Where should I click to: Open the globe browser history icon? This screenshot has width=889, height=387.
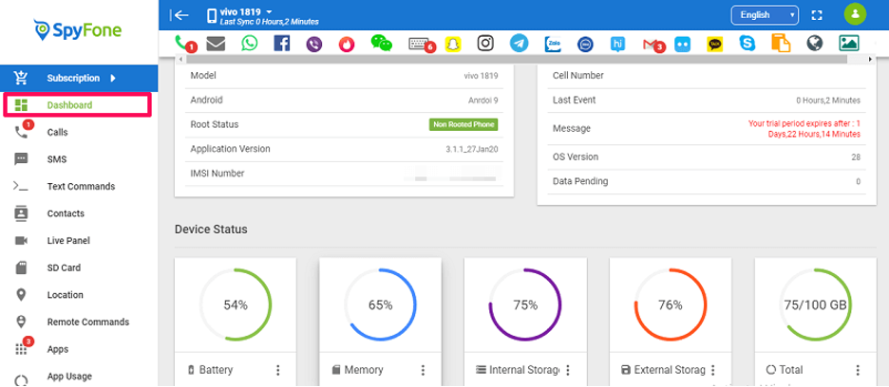[814, 44]
